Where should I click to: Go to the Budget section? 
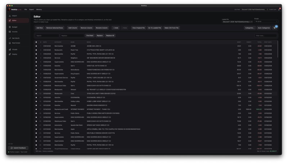point(18,27)
